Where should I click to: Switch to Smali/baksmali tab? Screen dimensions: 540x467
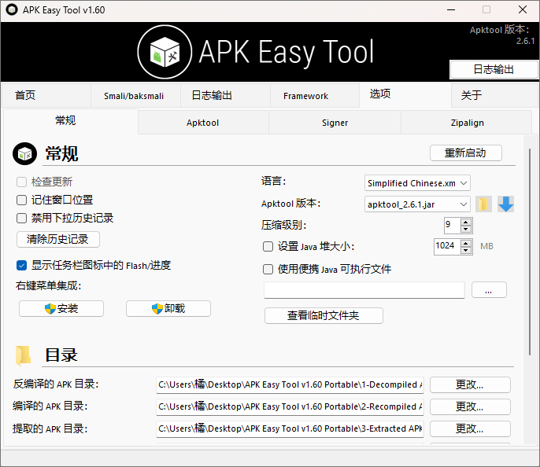(135, 96)
